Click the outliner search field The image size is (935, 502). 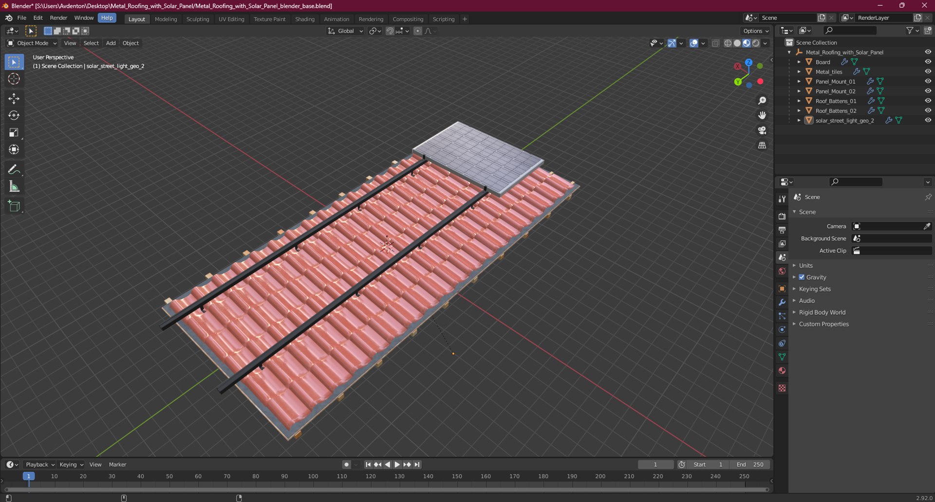click(x=850, y=31)
